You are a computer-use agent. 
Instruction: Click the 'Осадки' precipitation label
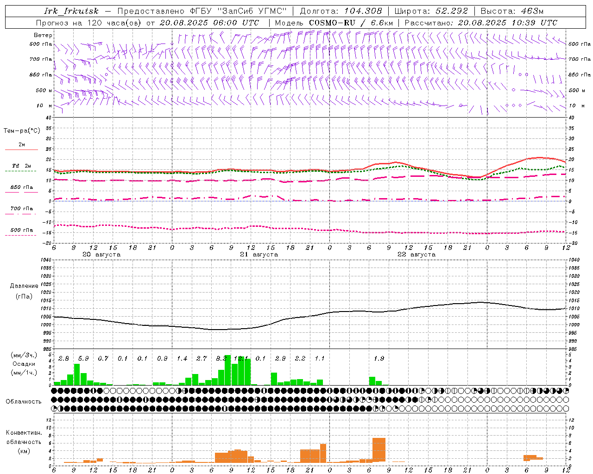24,364
